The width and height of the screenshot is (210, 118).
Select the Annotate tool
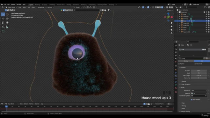click(3, 27)
